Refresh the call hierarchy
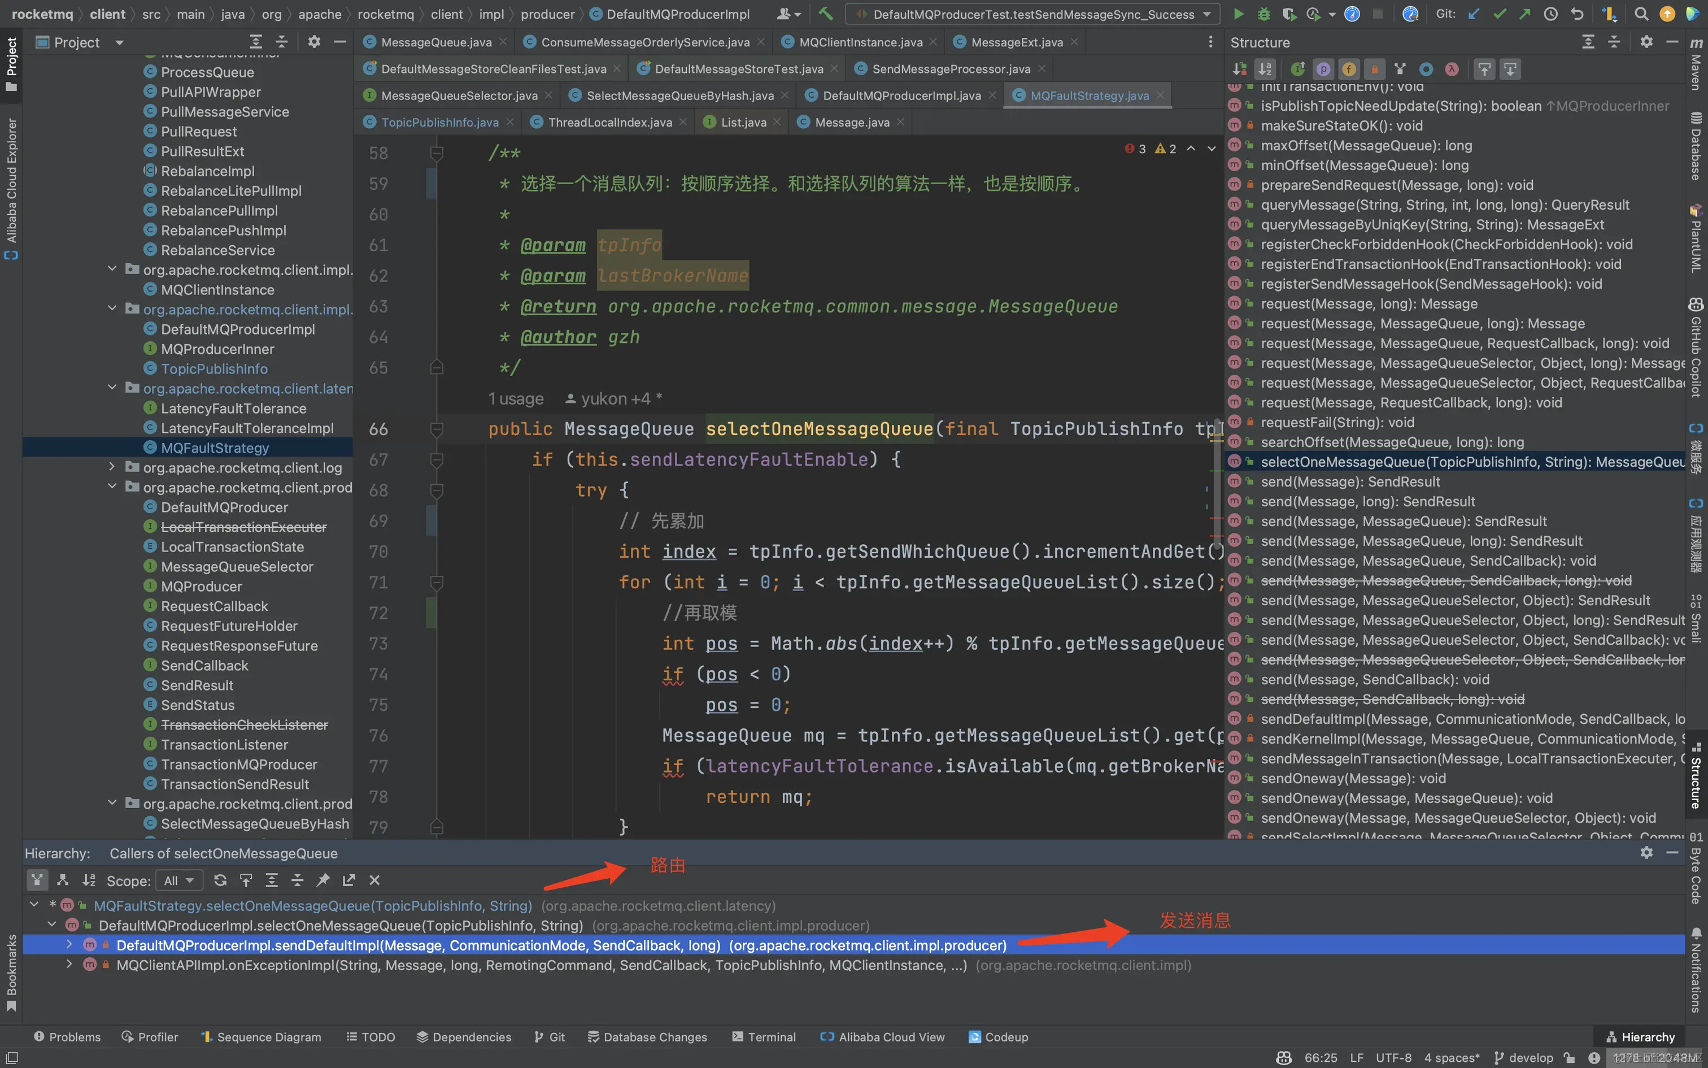This screenshot has height=1068, width=1708. pyautogui.click(x=220, y=880)
